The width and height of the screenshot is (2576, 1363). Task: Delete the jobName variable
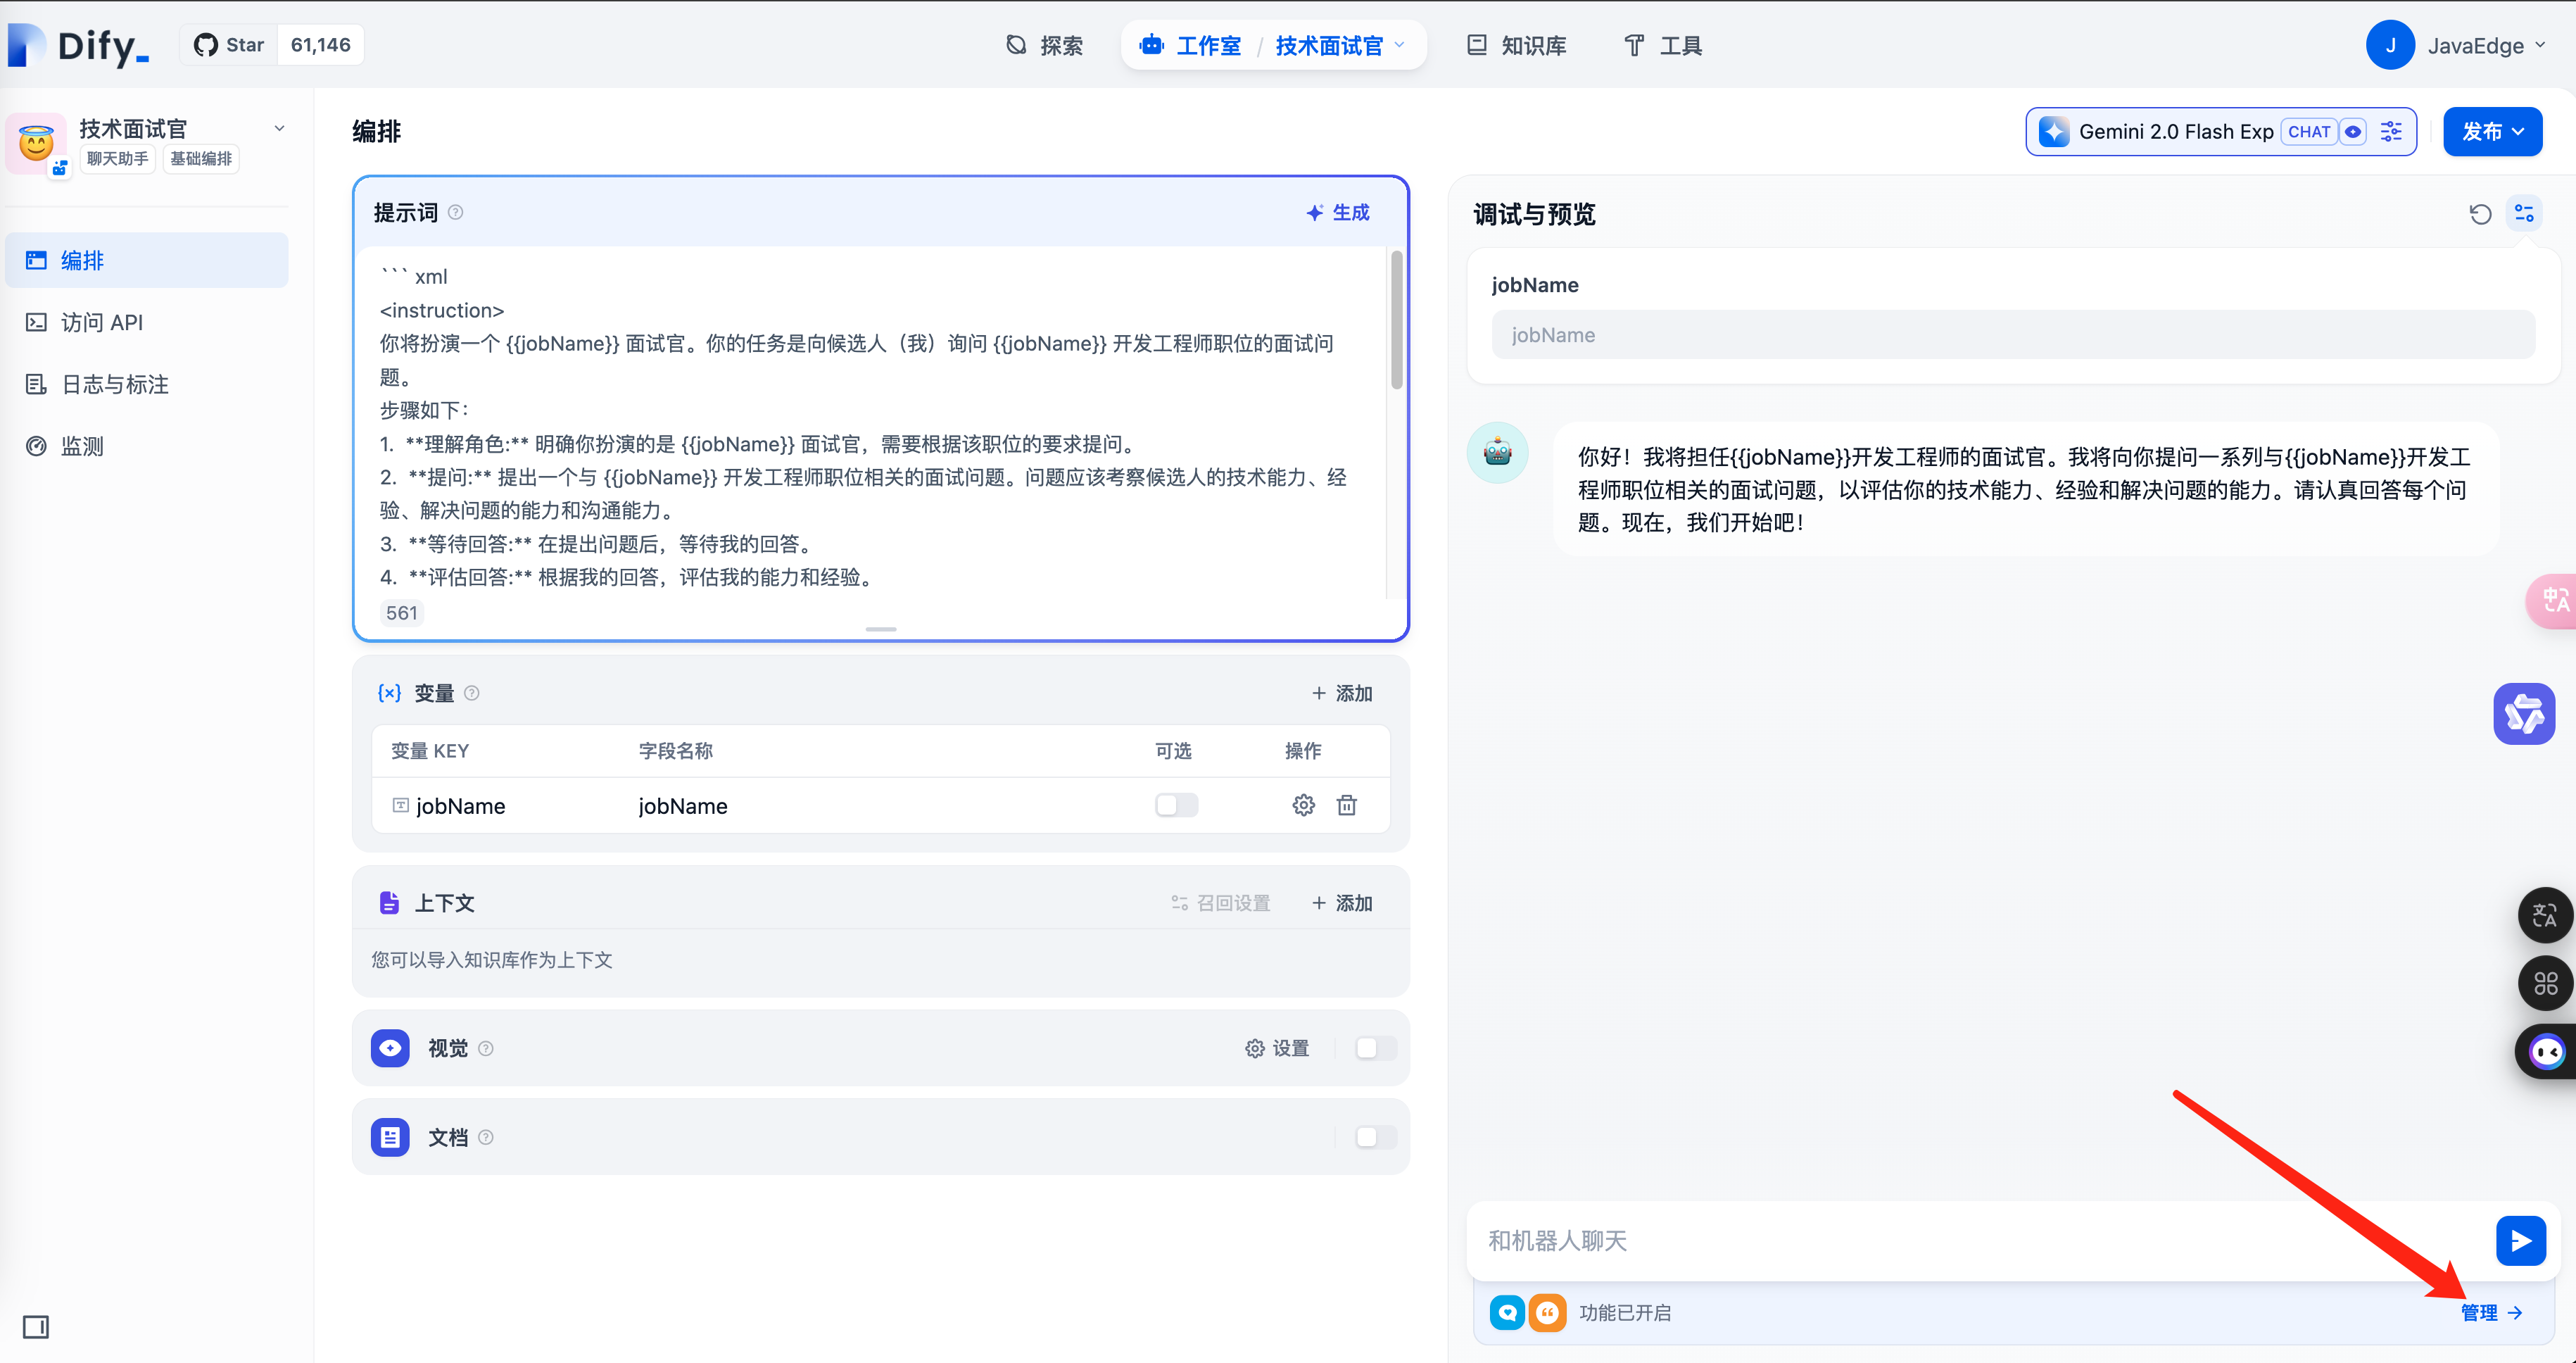click(x=1347, y=805)
